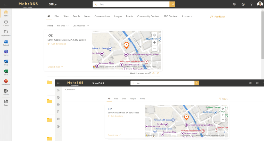The height and width of the screenshot is (141, 264).
Task: Go to Home in Office sidebar
Action: [x=6, y=13]
